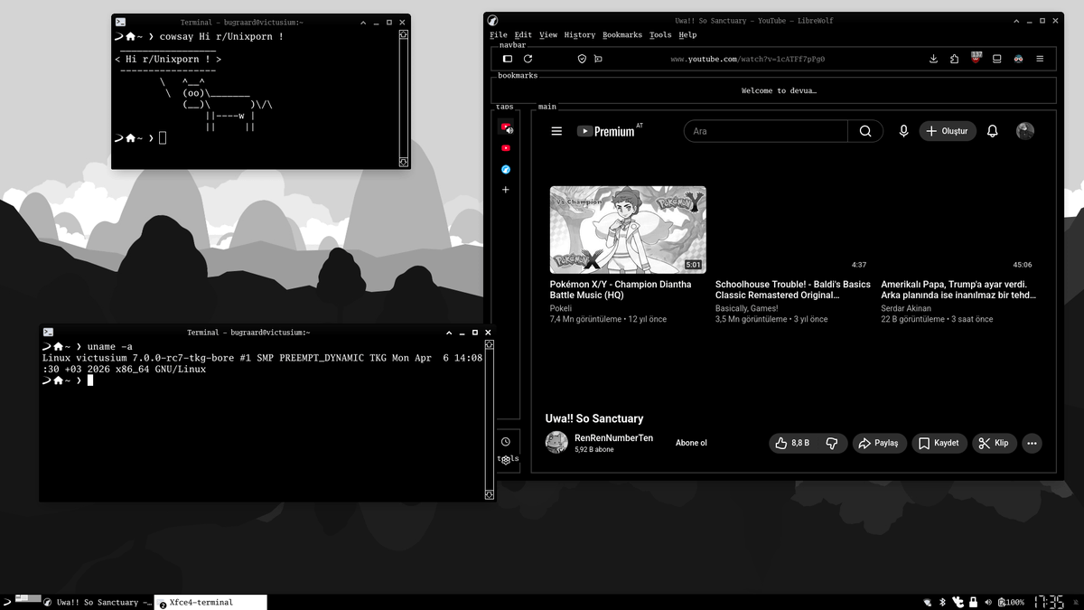1084x610 pixels.
Task: Click the uBlock Origin shield extension icon
Action: tap(976, 58)
